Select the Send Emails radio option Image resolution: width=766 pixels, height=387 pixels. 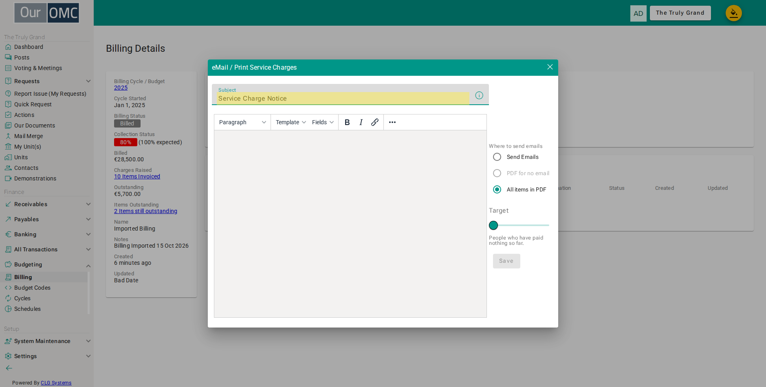coord(497,157)
